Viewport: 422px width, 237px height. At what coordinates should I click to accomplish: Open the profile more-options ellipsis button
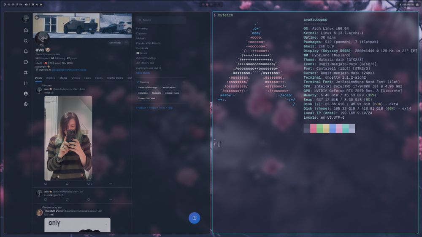126,43
